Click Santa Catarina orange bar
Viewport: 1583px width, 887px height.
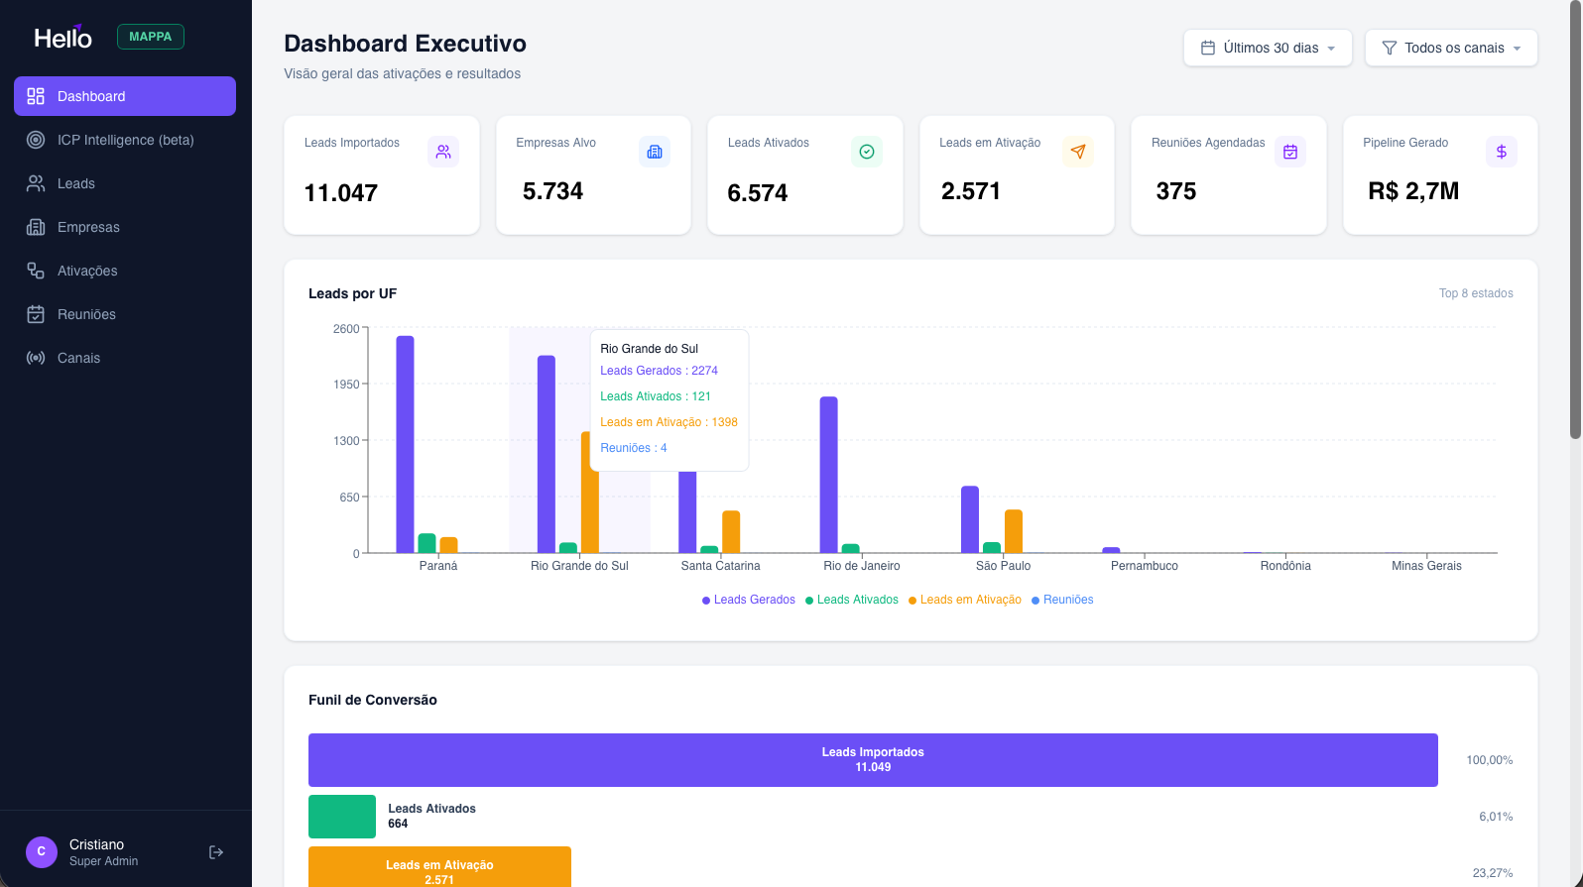[x=731, y=532]
